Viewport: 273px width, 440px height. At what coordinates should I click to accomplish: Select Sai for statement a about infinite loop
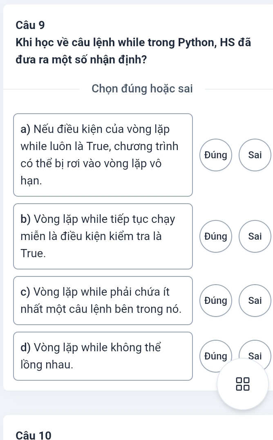255,155
